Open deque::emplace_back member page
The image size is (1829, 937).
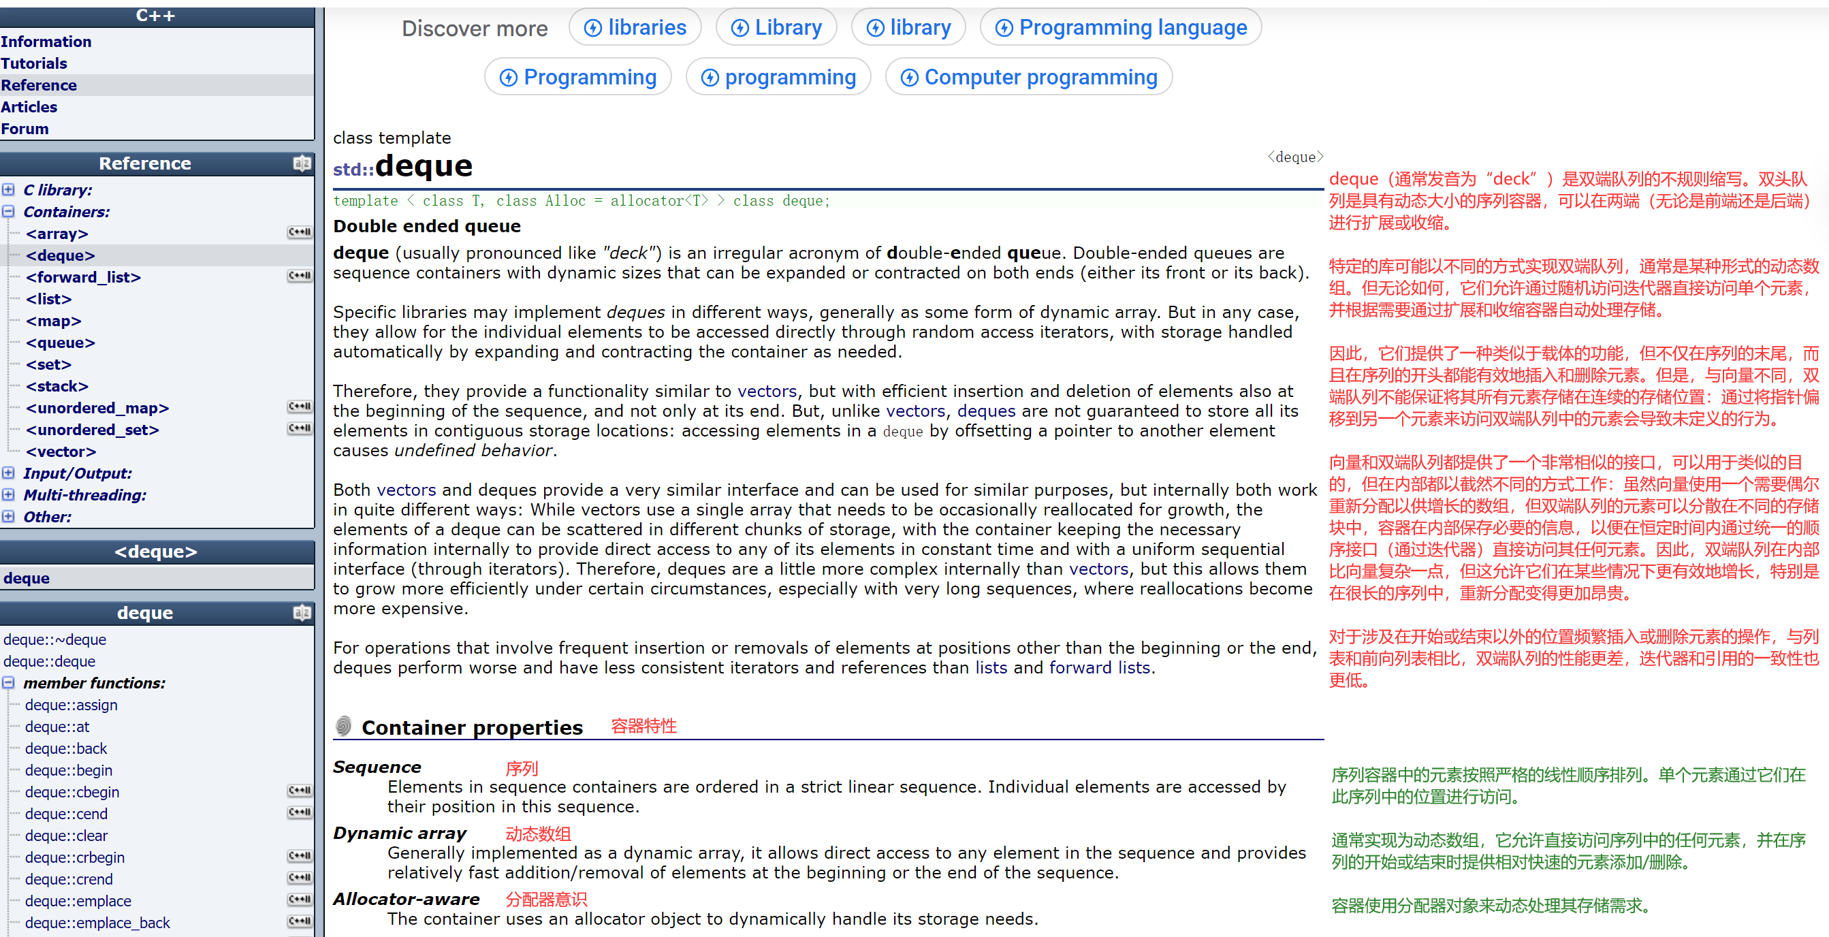pyautogui.click(x=97, y=923)
